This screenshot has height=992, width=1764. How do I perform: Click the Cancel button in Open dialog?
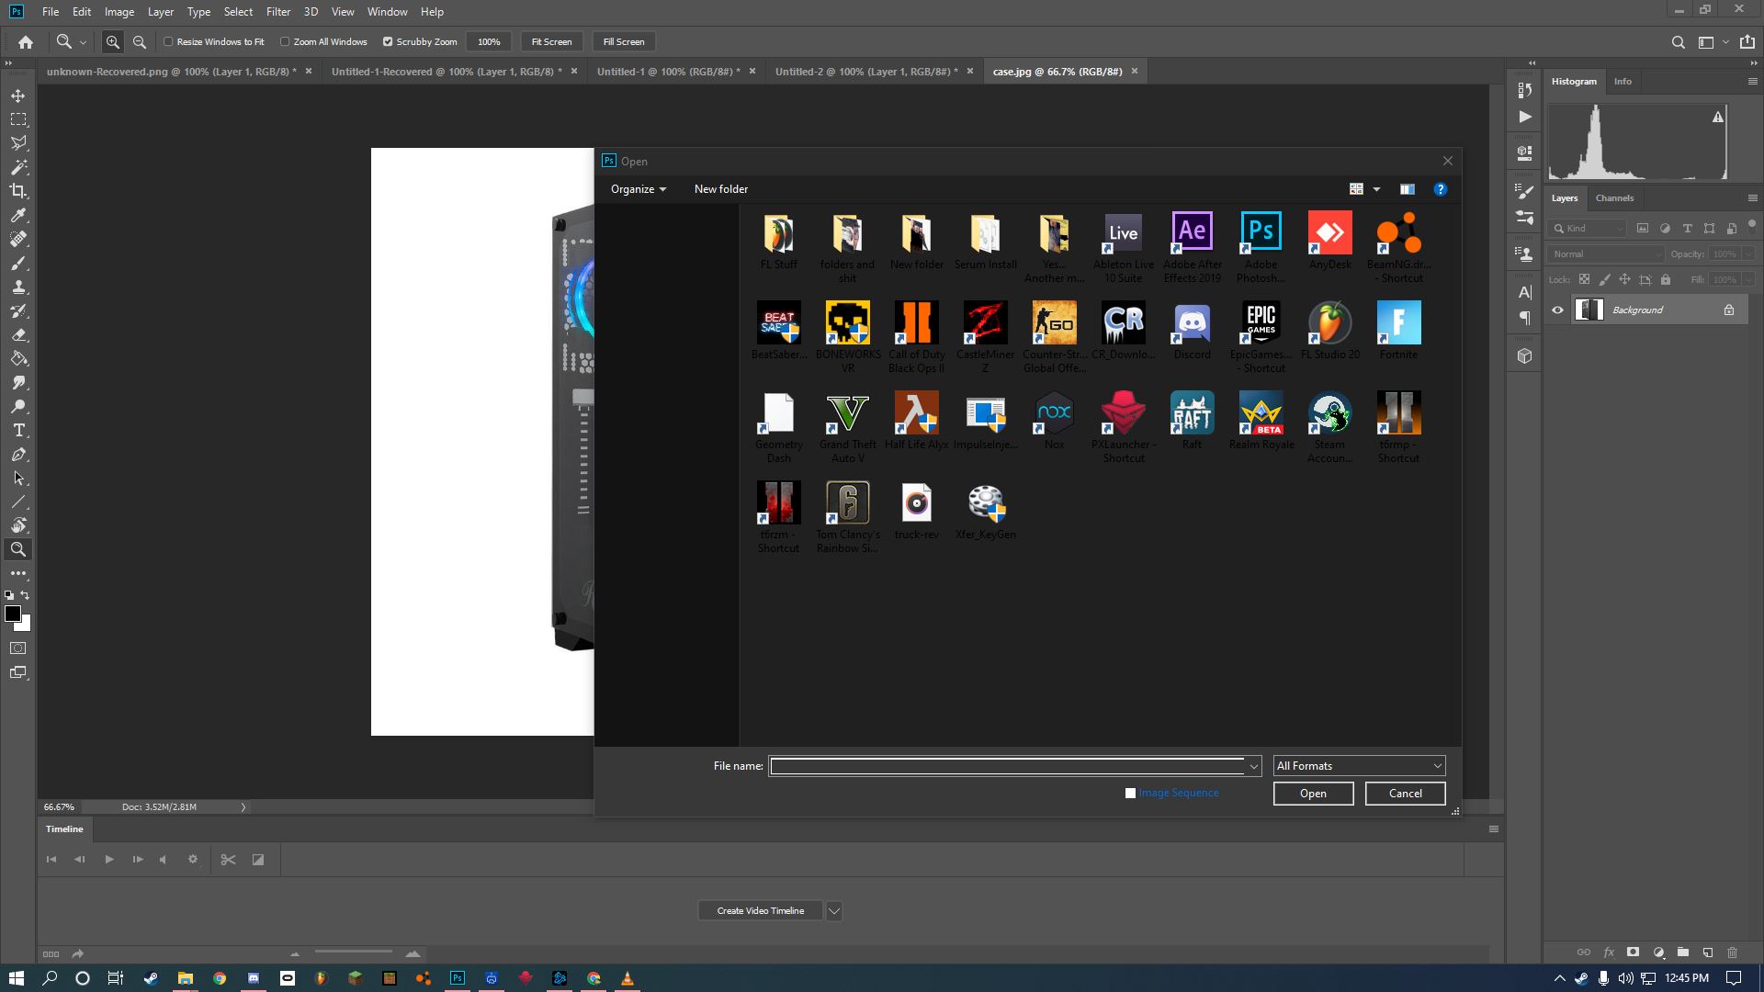click(x=1405, y=793)
